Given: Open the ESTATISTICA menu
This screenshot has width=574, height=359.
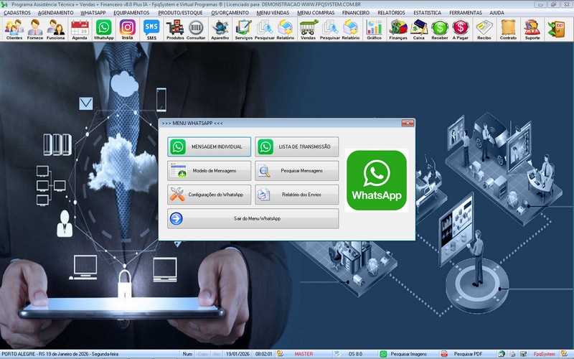Looking at the screenshot, I should pos(427,13).
